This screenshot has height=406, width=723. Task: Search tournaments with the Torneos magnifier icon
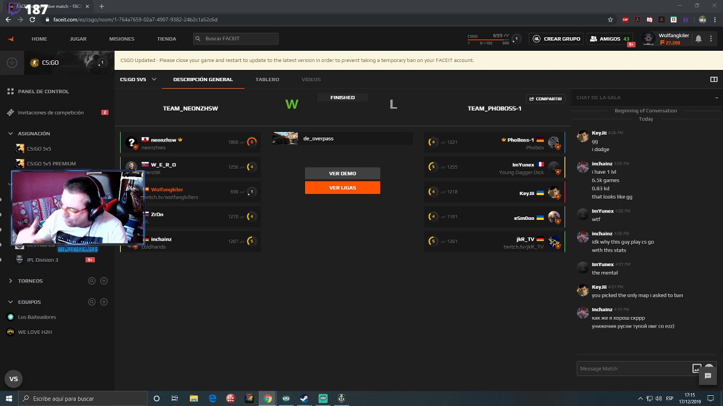(92, 281)
